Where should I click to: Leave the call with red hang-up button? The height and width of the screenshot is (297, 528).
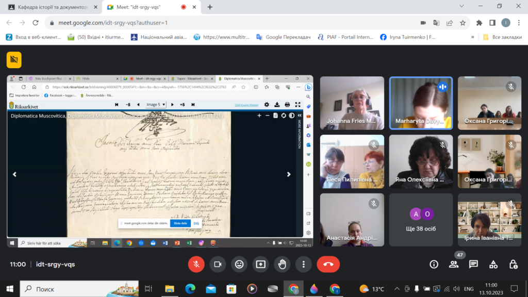328,264
